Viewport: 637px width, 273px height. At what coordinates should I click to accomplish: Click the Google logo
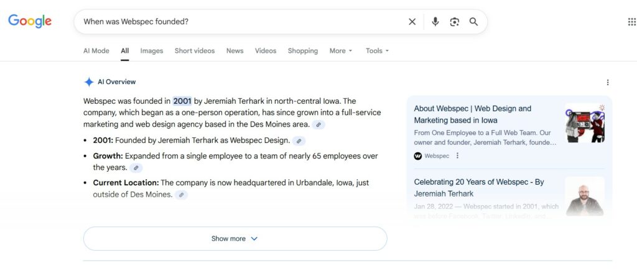point(30,21)
